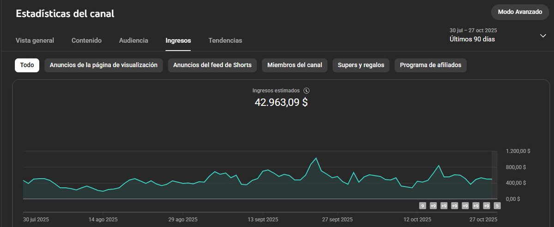Select the Todo filter chip
Viewport: 554px width, 227px height.
pyautogui.click(x=27, y=65)
